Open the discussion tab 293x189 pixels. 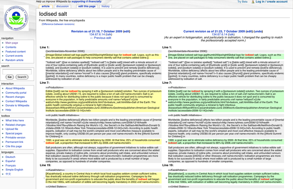coord(63,6)
